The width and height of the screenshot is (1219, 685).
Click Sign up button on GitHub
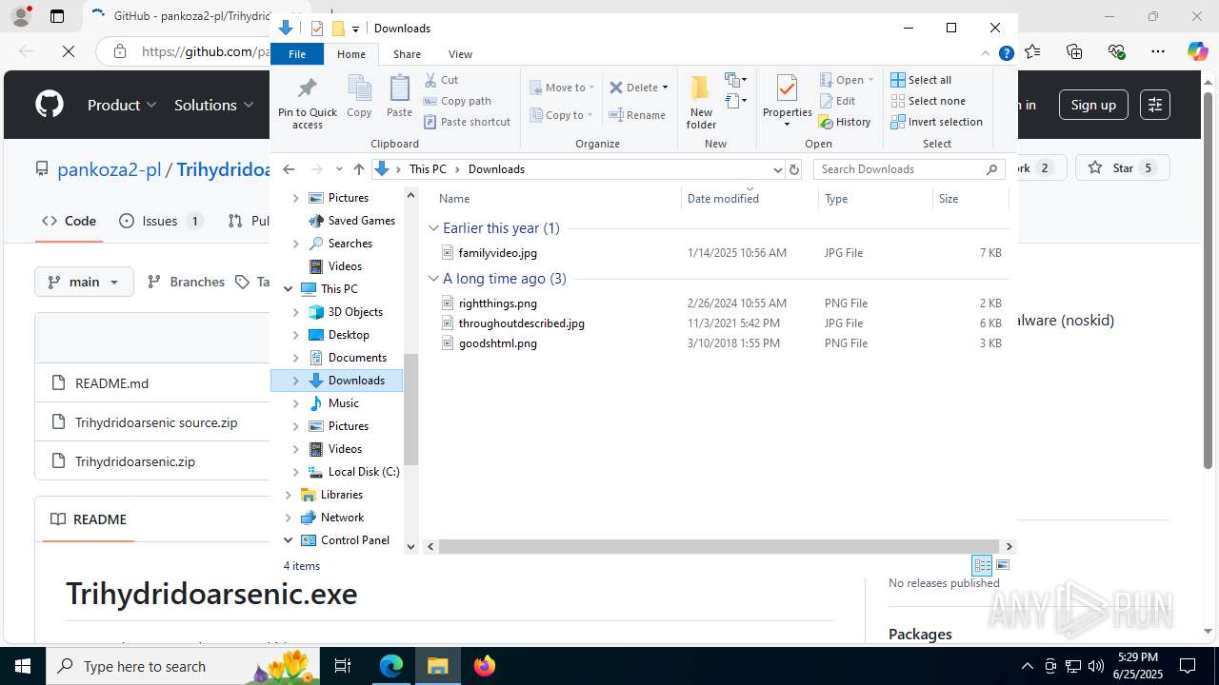pos(1093,105)
